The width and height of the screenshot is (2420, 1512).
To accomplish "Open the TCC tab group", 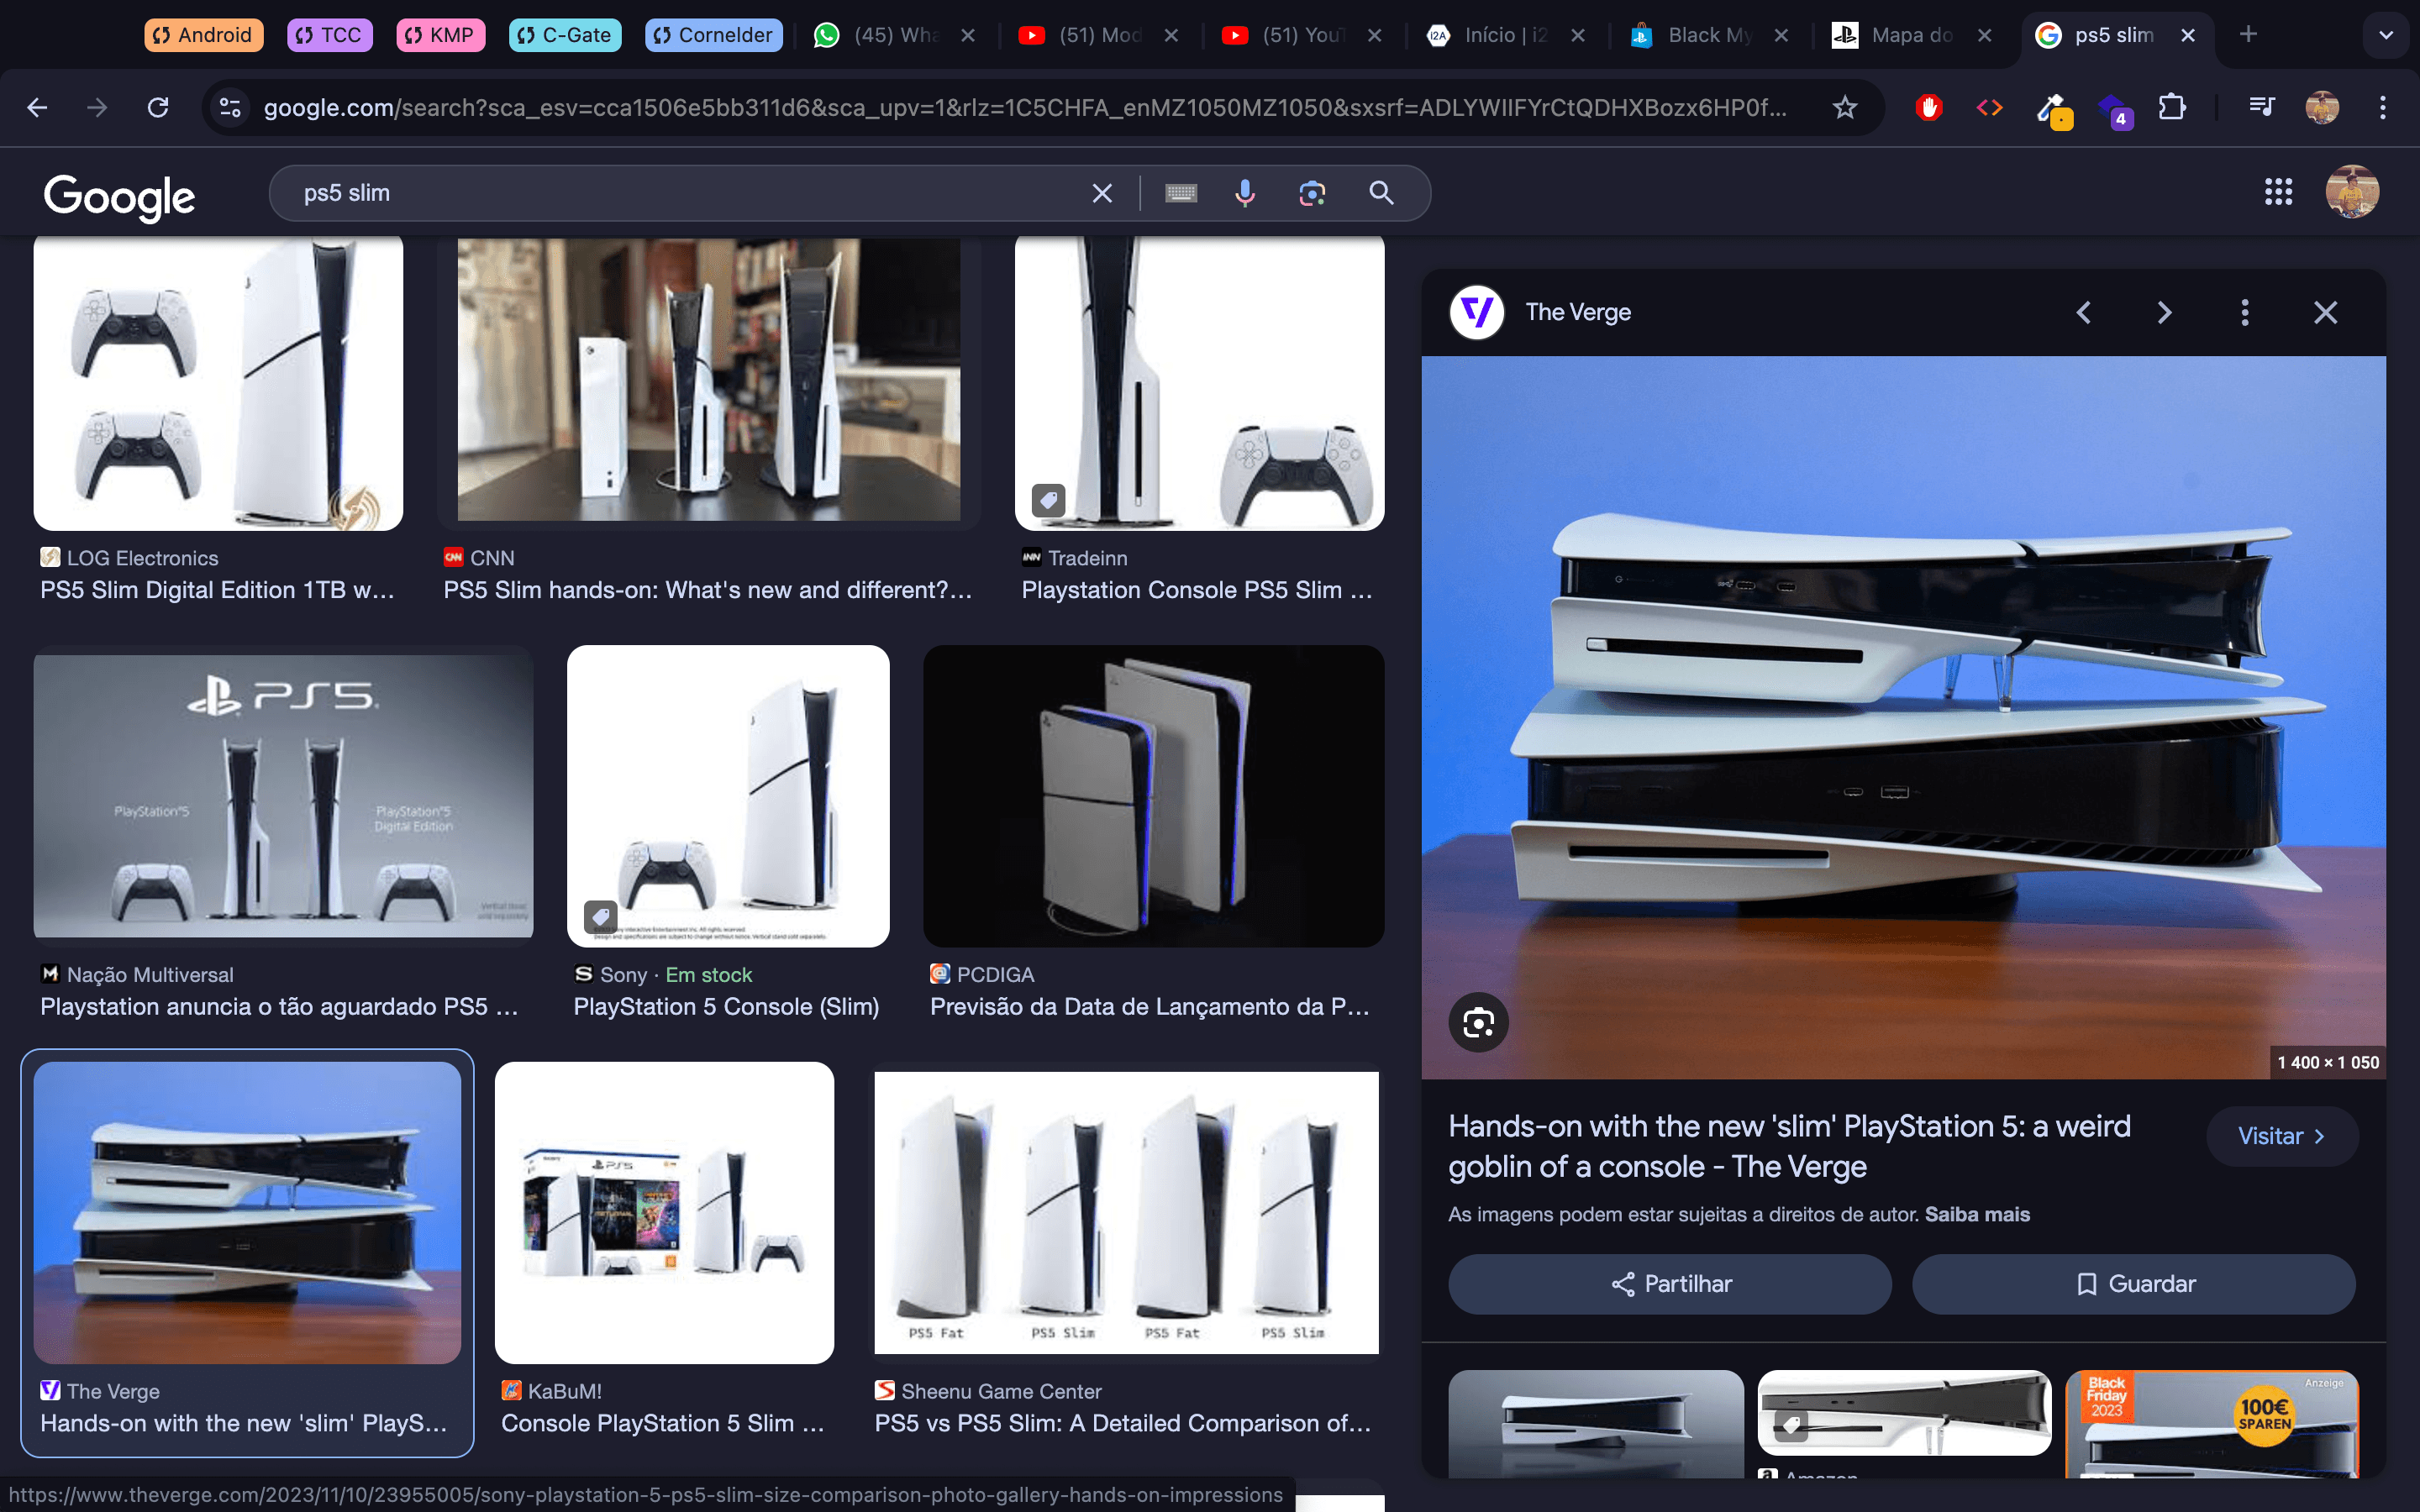I will [x=330, y=35].
